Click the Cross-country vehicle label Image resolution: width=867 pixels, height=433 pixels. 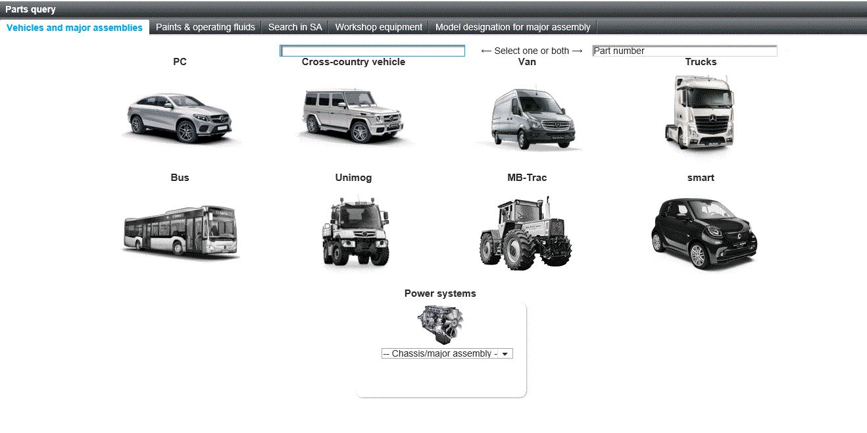[353, 62]
